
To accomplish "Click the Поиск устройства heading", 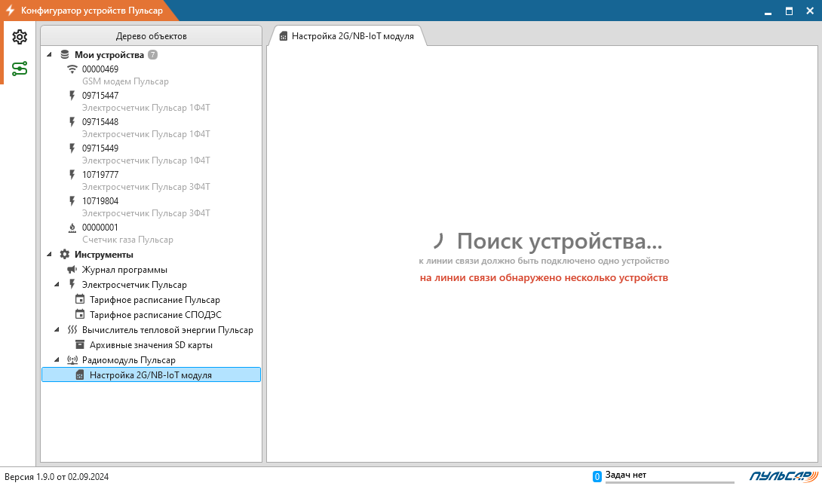I will [560, 241].
